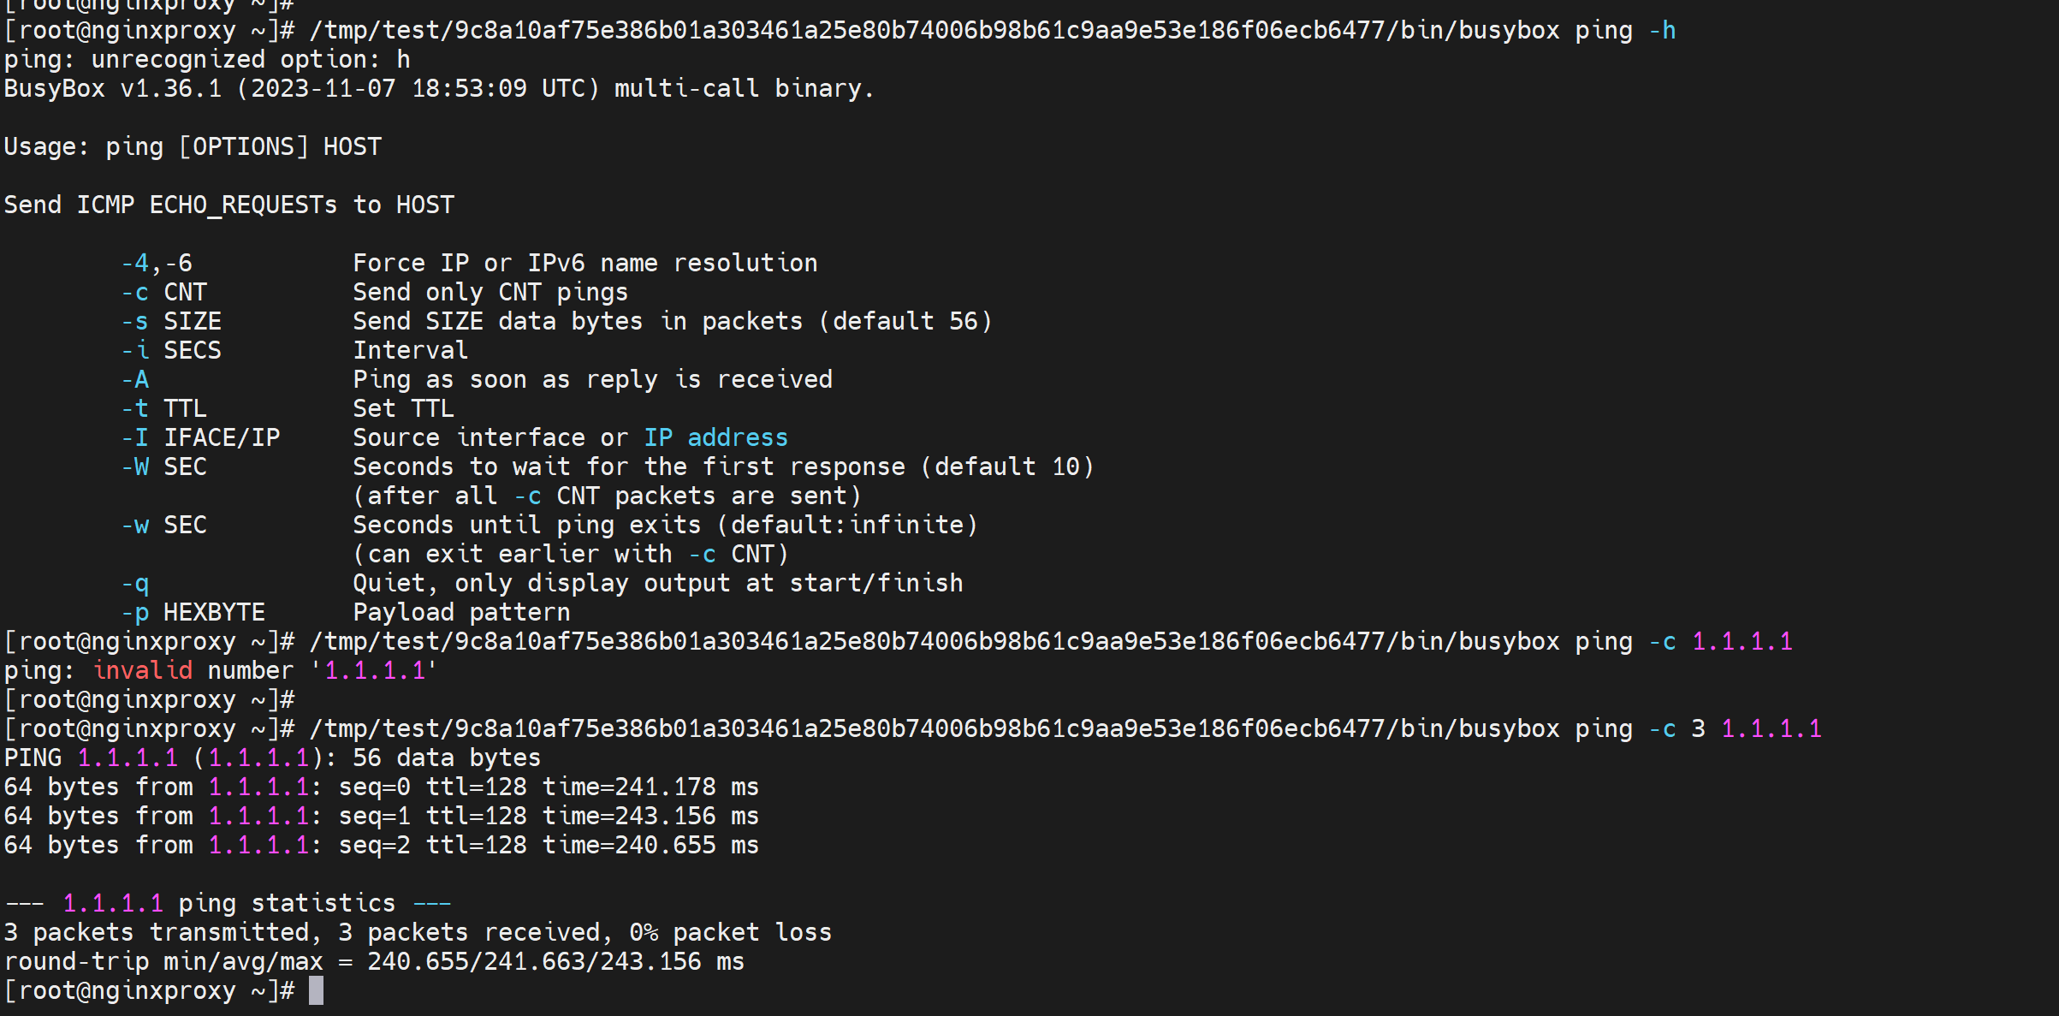Click the cyan "IP address" text
This screenshot has width=2059, height=1016.
pos(715,437)
